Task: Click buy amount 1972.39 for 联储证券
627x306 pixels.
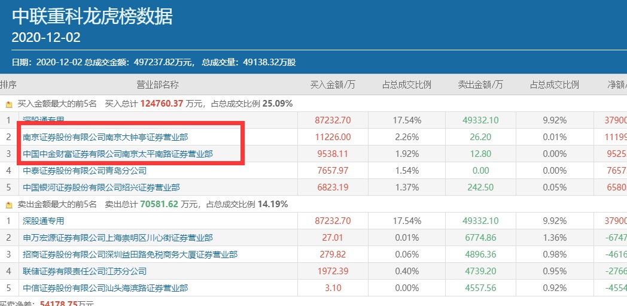Action: tap(333, 272)
